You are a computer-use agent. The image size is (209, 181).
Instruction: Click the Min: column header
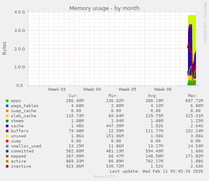tap(113, 96)
